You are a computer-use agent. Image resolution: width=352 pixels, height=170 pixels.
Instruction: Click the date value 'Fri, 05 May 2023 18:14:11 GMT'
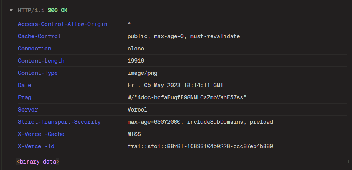click(x=175, y=85)
